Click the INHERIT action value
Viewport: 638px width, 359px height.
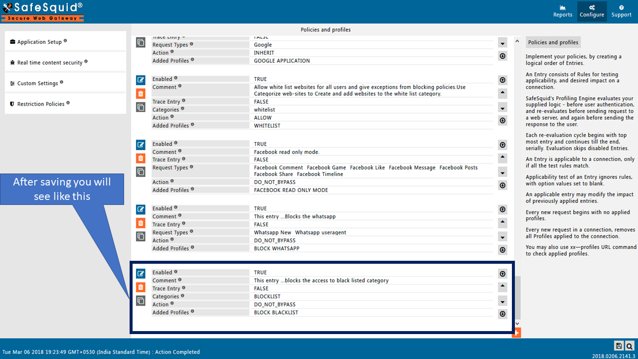pos(264,53)
